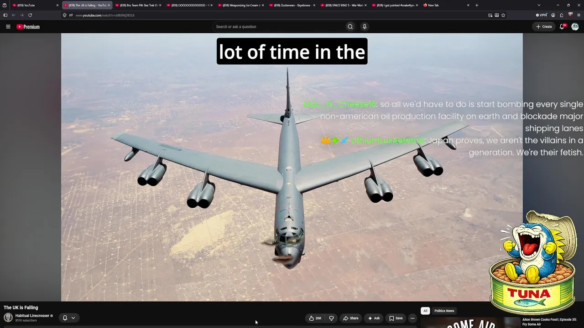Open the extensions toolbar icon
Screen dimensions: 584x328
(x=562, y=15)
